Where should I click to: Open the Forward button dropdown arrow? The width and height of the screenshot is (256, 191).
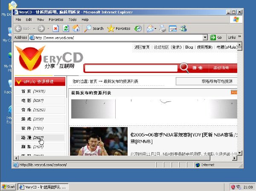(x=48, y=29)
